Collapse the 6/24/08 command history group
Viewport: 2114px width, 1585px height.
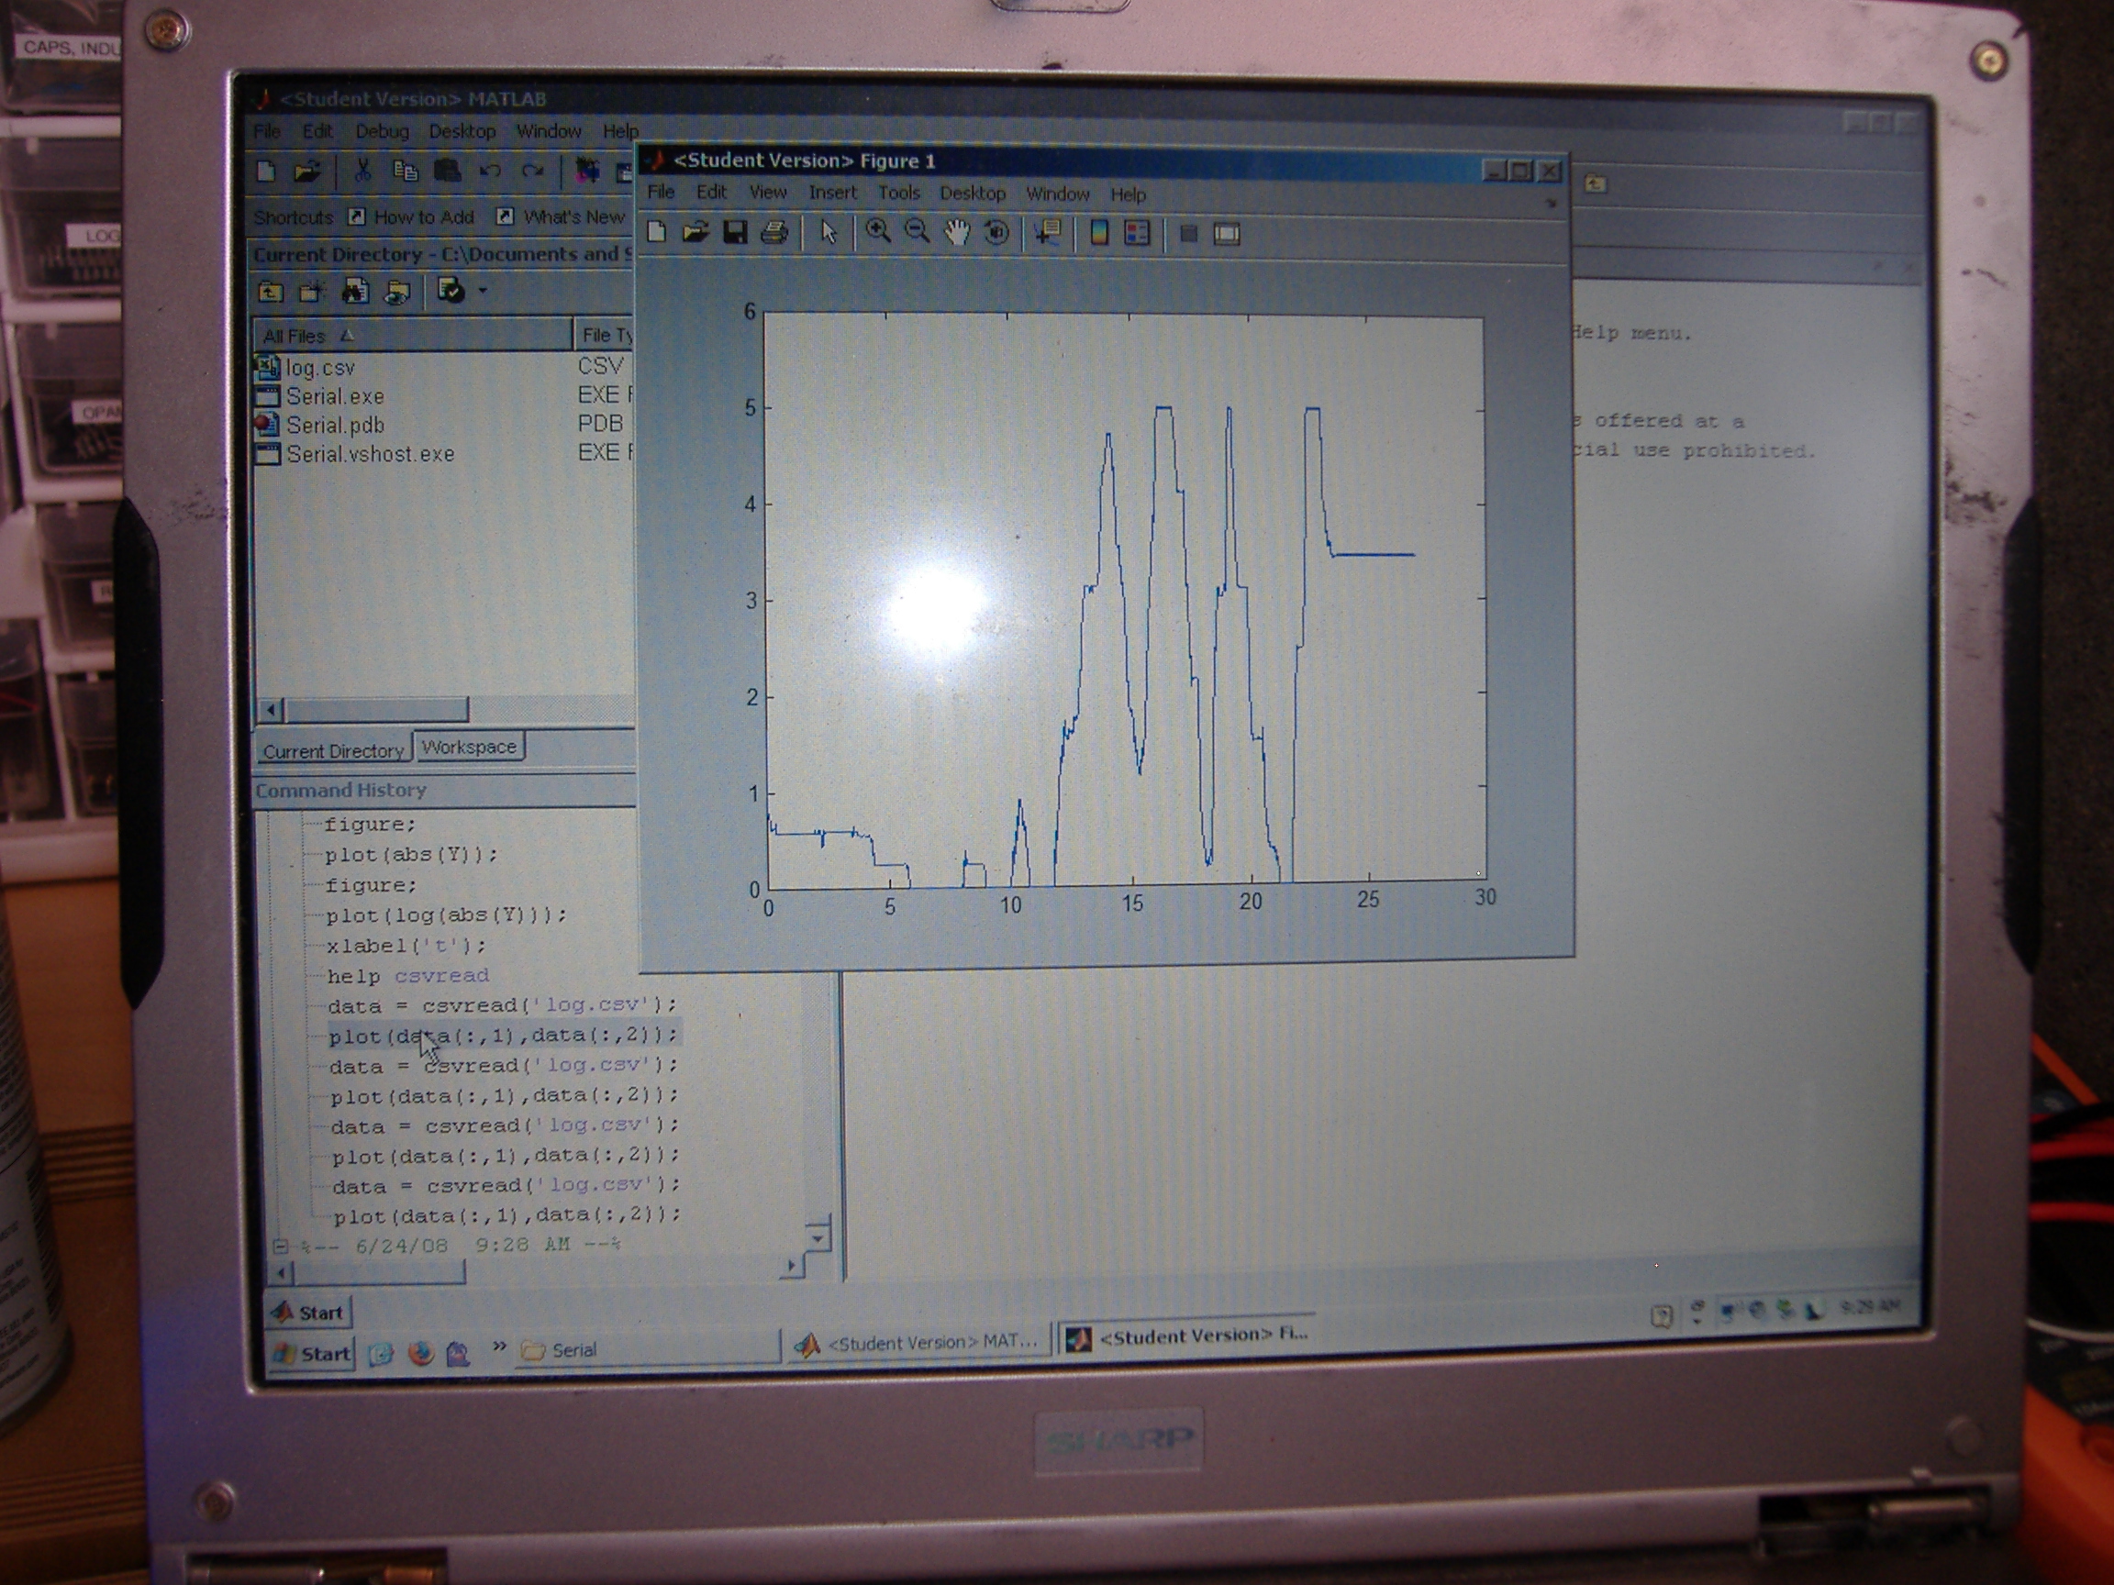280,1246
